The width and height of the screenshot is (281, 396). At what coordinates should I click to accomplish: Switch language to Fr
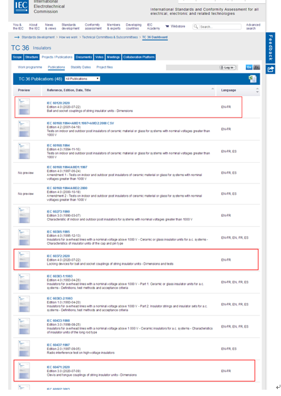tap(256, 67)
